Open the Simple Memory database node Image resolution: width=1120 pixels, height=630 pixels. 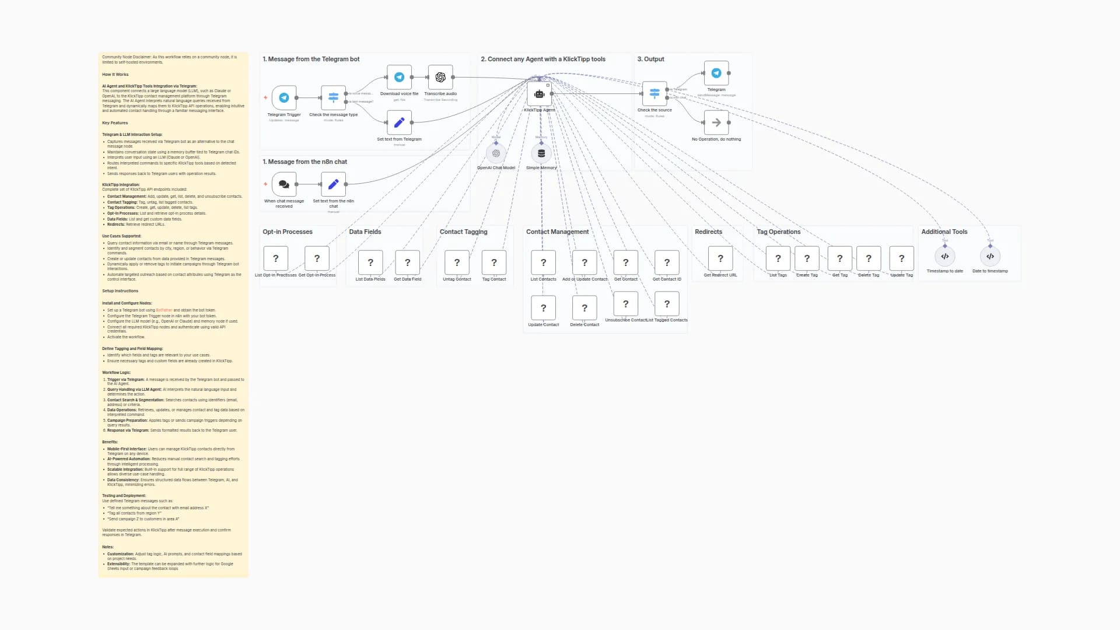(541, 153)
